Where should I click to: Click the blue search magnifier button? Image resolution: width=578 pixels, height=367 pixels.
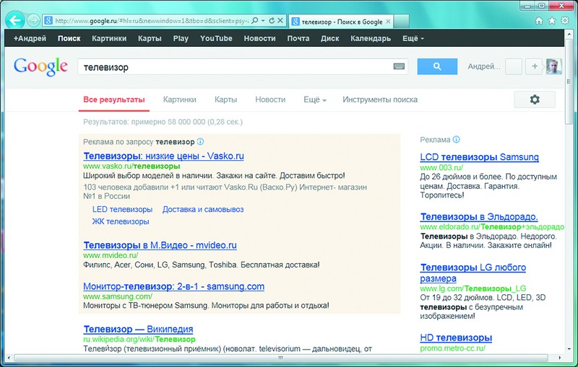pyautogui.click(x=437, y=66)
